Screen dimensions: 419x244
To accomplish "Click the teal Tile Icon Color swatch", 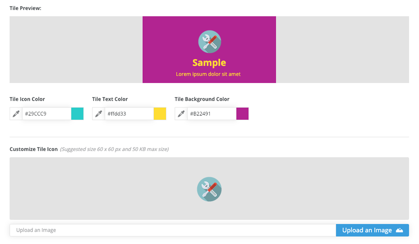I will (x=77, y=114).
